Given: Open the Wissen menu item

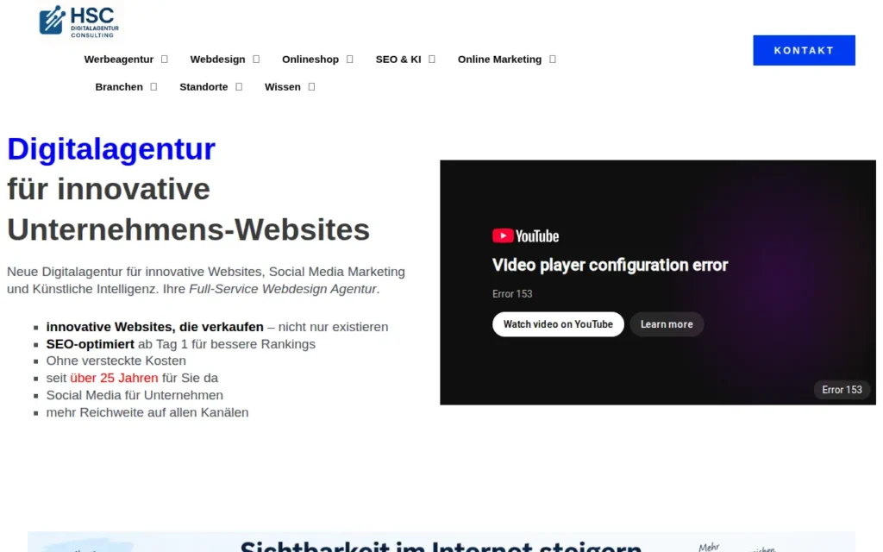Looking at the screenshot, I should (x=283, y=87).
